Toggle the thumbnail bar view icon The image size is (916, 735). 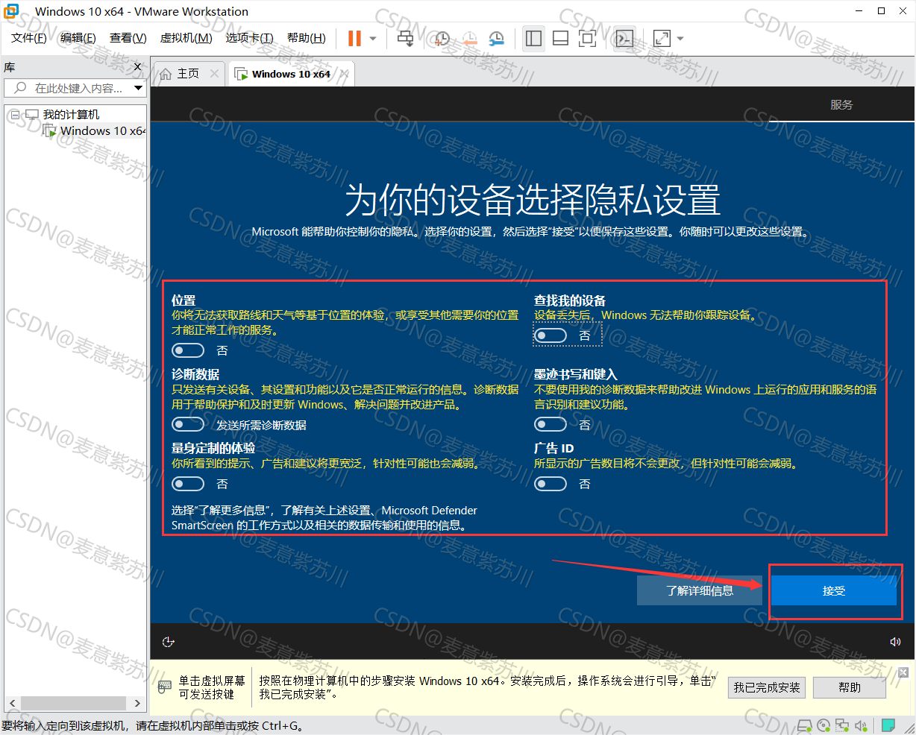click(560, 38)
